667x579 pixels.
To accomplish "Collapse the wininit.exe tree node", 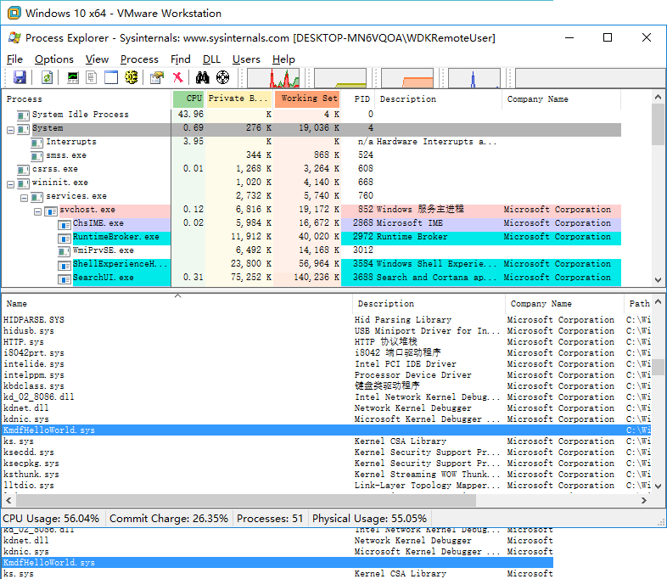I will click(11, 184).
